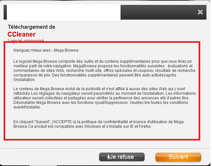This screenshot has width=212, height=166.
Task: Click the line Naviguez mieux avec - Mega Browse
Action: click(x=46, y=50)
